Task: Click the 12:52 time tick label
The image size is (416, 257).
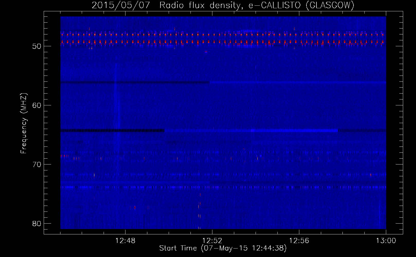Action: click(x=212, y=241)
